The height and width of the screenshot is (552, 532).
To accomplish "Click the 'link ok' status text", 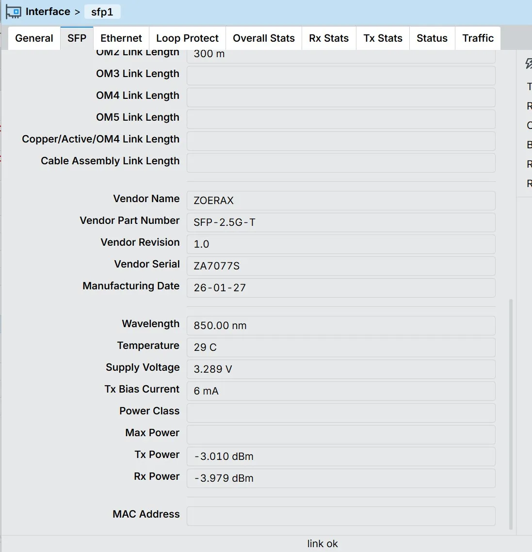I will click(x=322, y=544).
